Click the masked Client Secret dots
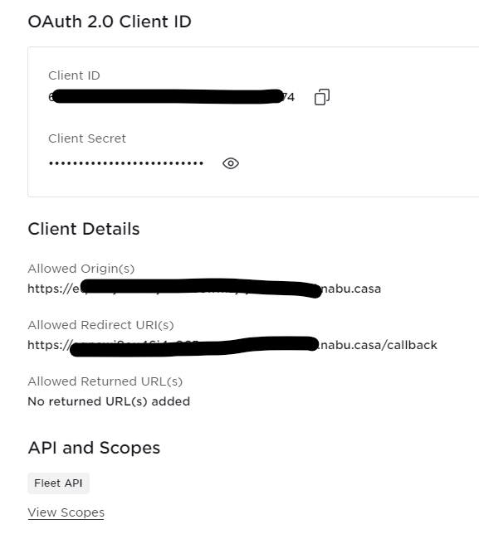Screen dimensions: 479x534 click(126, 163)
